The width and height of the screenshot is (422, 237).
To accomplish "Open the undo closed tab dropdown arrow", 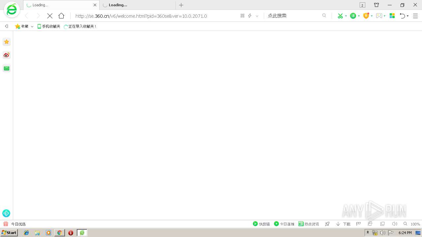I will coord(407,16).
